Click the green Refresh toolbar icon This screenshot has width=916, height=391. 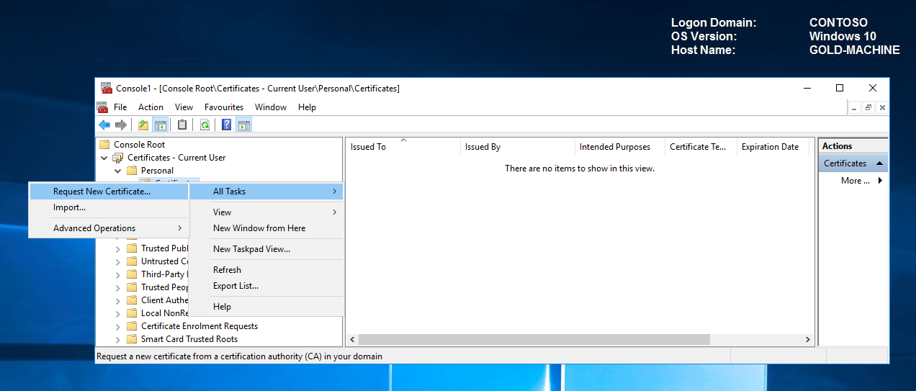[x=205, y=125]
